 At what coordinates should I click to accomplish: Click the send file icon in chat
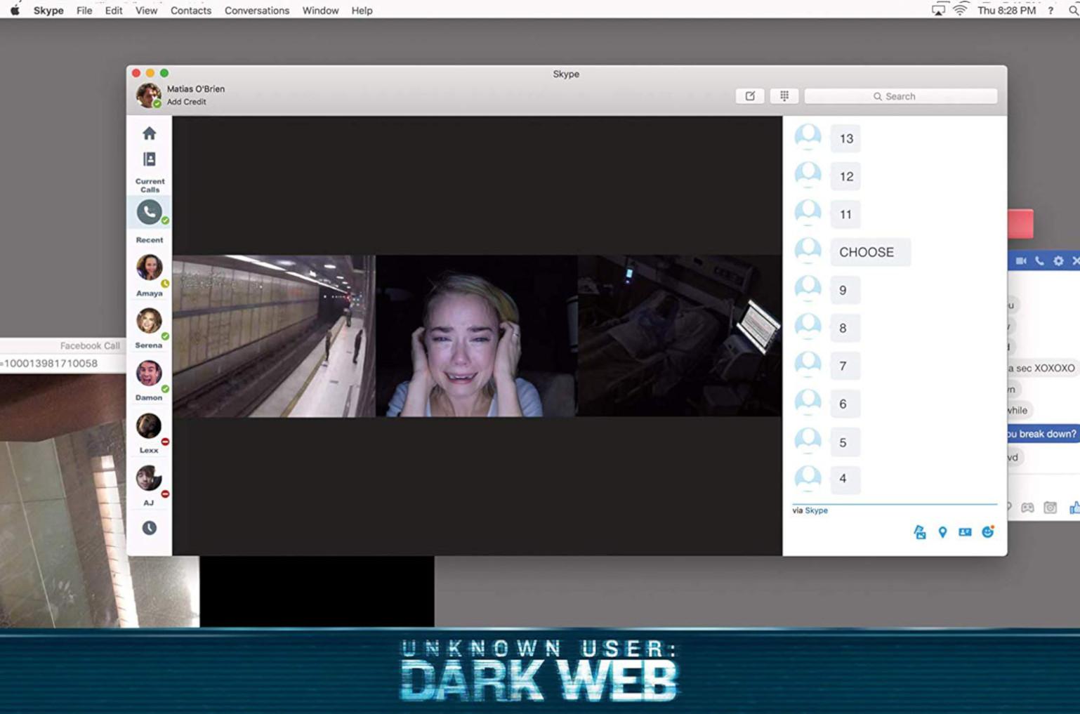pyautogui.click(x=920, y=532)
